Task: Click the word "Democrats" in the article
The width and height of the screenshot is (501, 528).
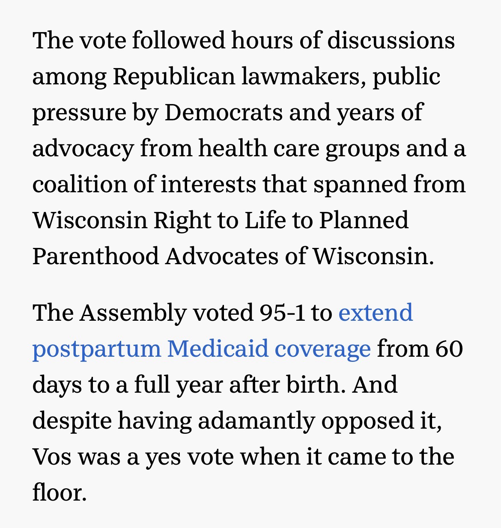Action: (223, 113)
